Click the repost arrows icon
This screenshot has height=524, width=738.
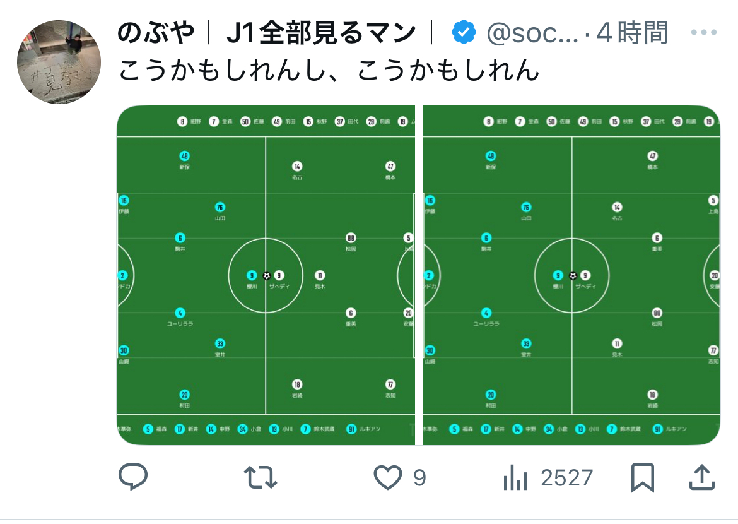261,477
